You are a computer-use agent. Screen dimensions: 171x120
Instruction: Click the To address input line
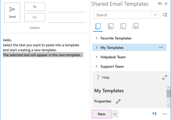[x=67, y=10]
